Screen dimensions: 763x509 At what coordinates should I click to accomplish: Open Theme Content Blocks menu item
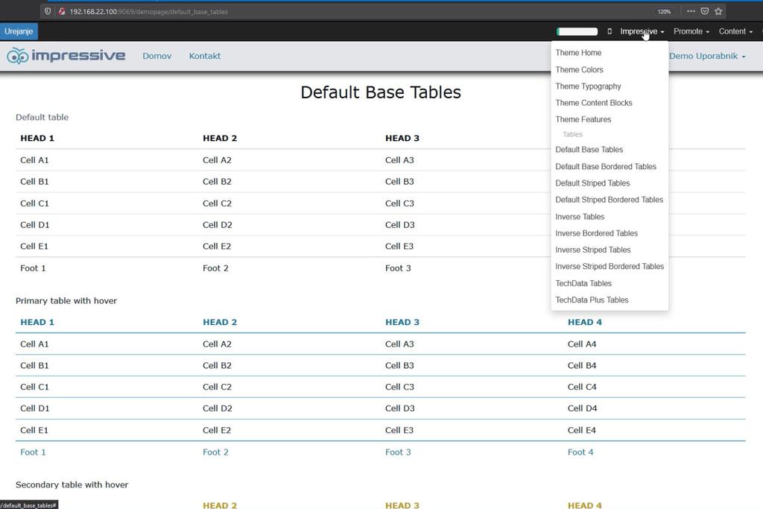(x=594, y=103)
